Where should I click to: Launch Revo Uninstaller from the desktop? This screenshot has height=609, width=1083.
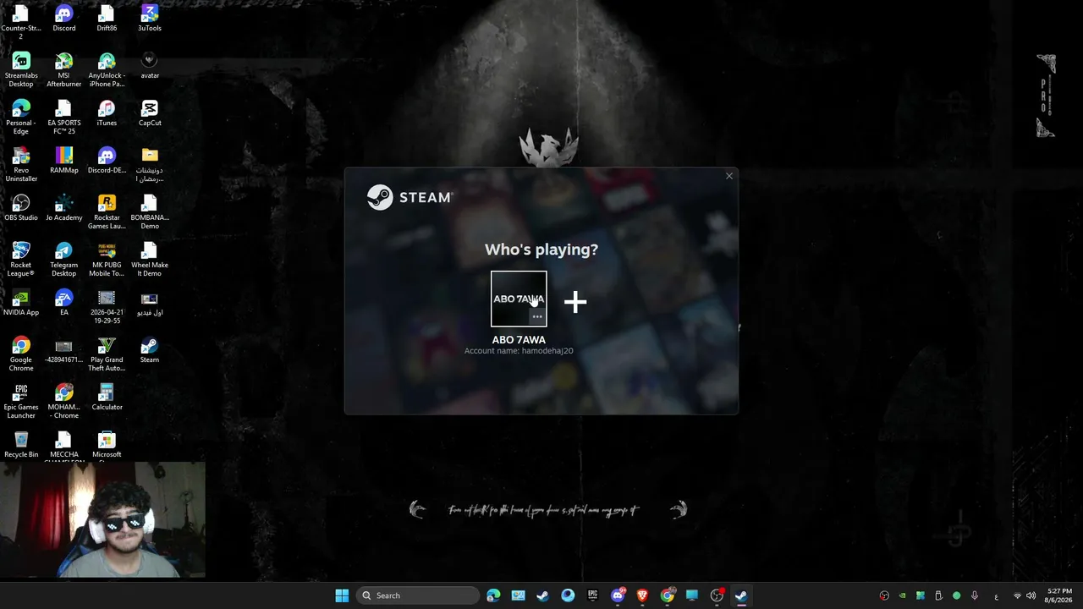coord(21,165)
